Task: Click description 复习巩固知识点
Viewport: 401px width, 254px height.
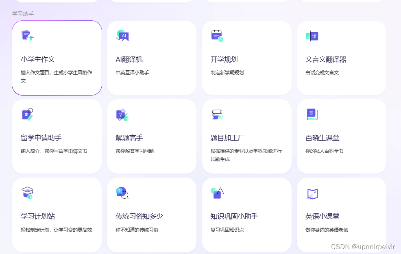Action: (x=227, y=230)
